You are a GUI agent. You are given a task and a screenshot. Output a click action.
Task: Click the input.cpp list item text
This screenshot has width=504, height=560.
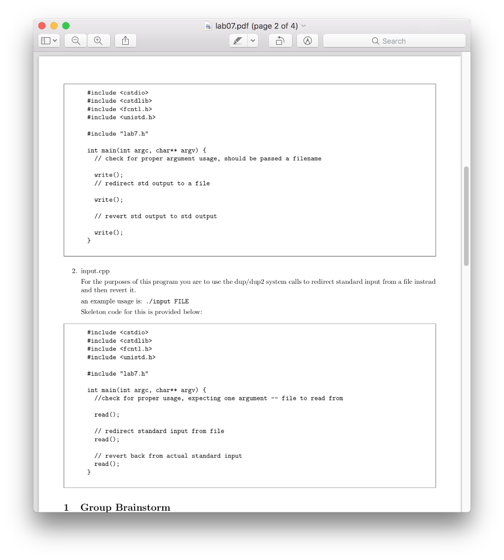point(95,270)
